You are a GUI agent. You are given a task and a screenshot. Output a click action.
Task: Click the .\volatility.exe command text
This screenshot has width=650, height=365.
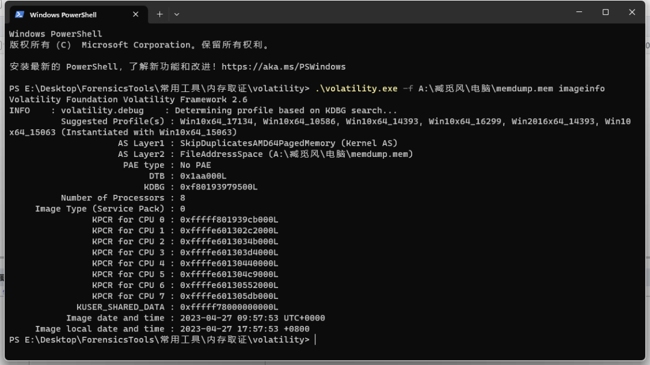coord(356,88)
